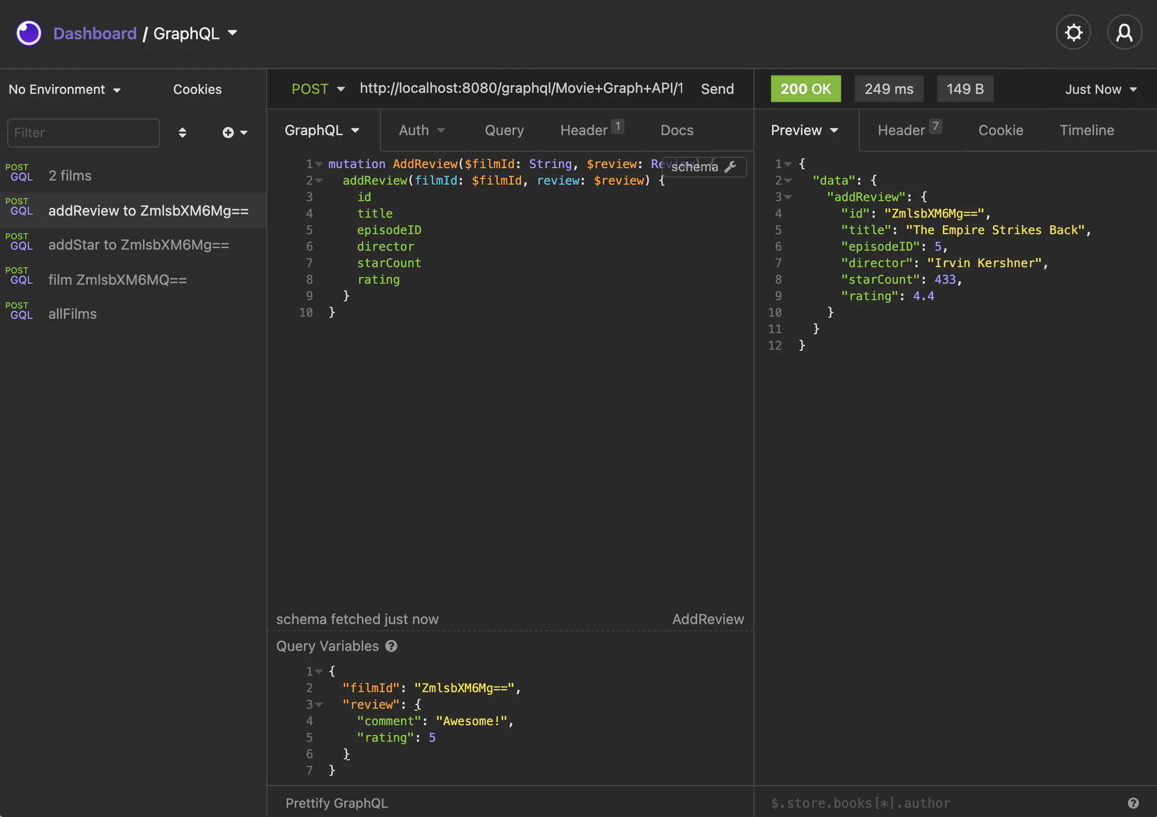Open the Preview mode dropdown
Image resolution: width=1157 pixels, height=817 pixels.
804,130
